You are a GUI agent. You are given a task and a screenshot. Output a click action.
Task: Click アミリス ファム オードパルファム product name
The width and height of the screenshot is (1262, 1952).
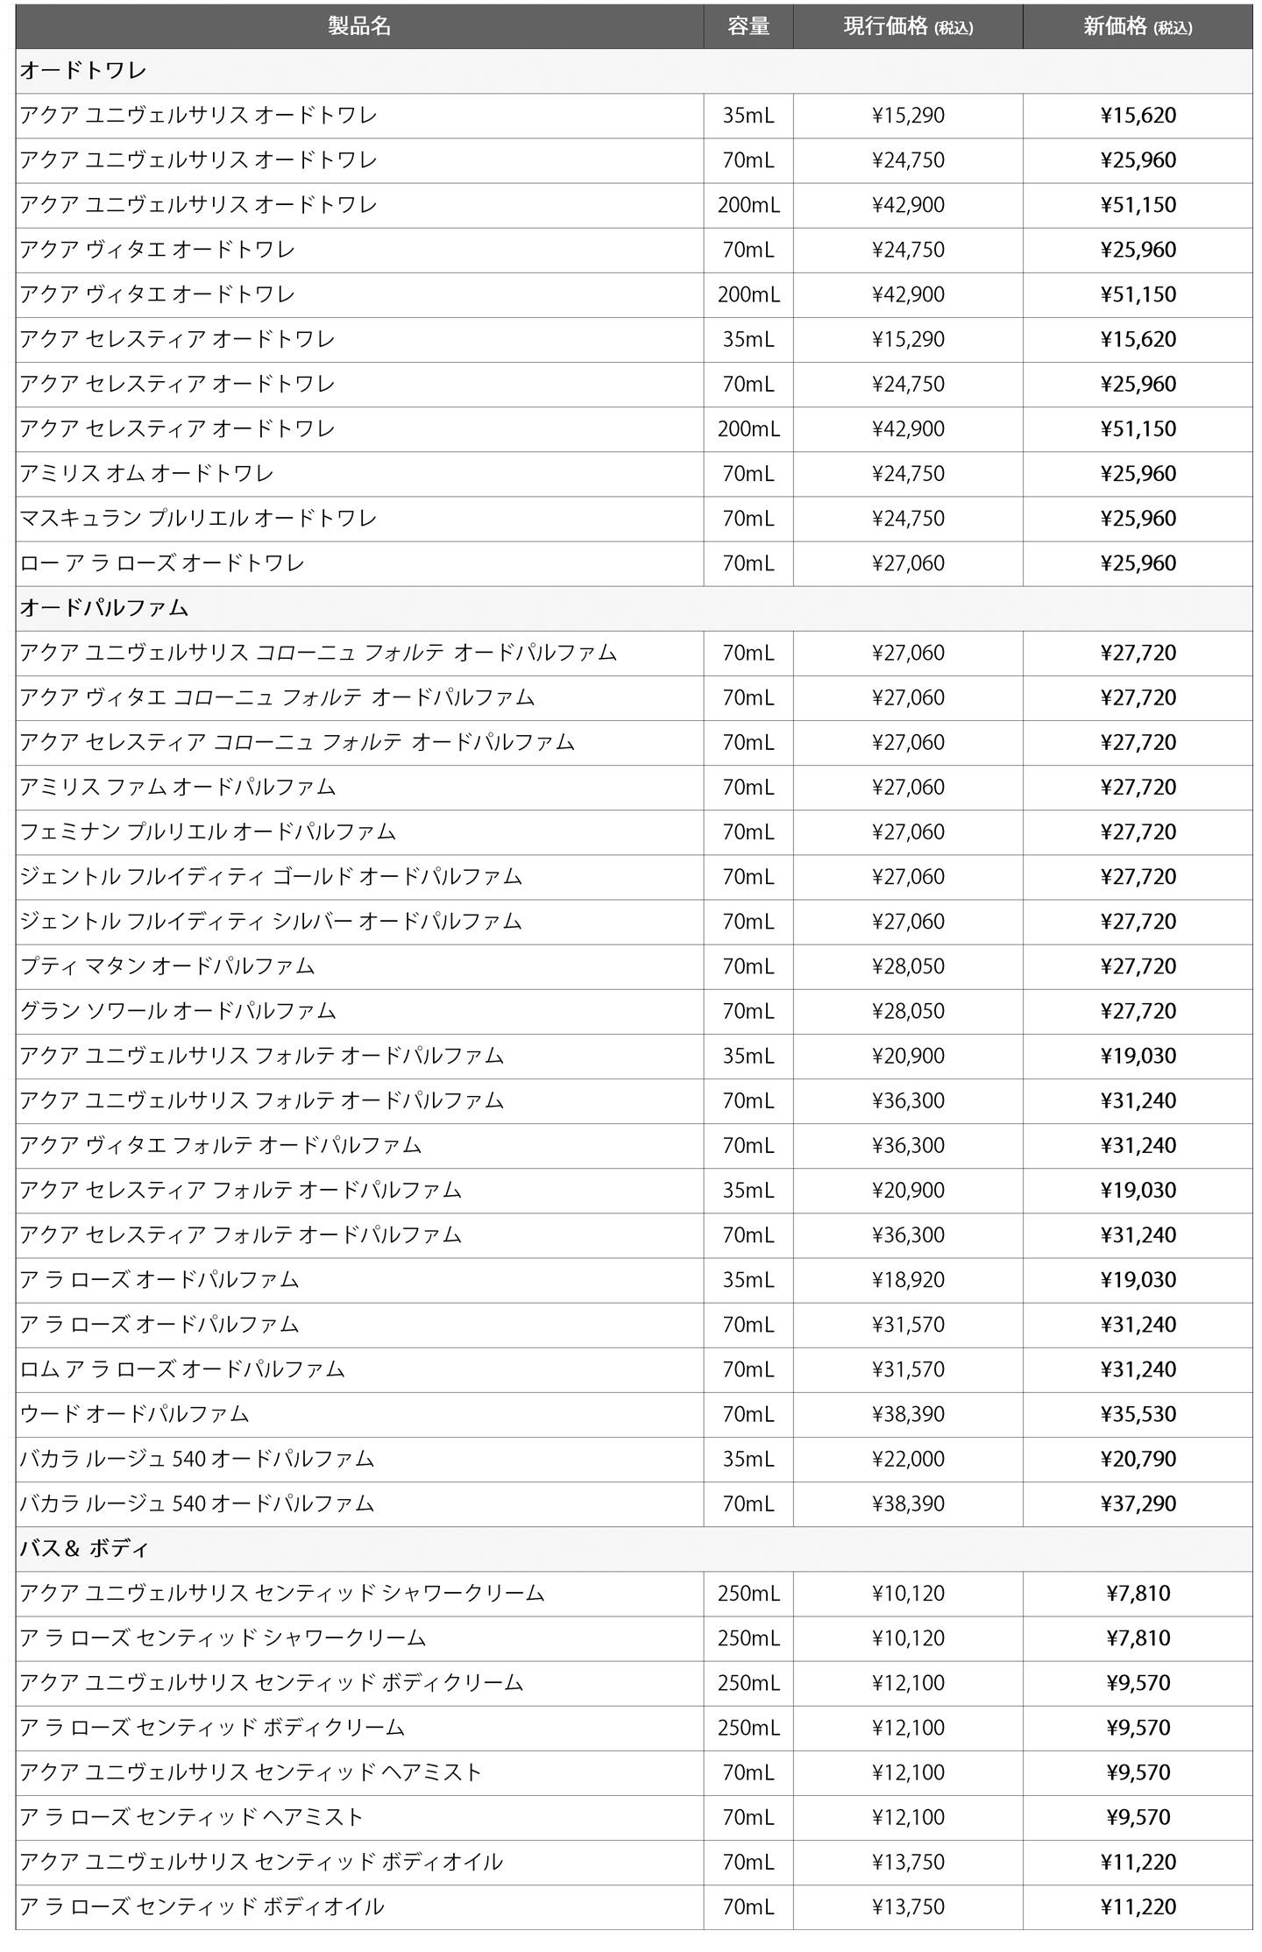click(x=178, y=788)
